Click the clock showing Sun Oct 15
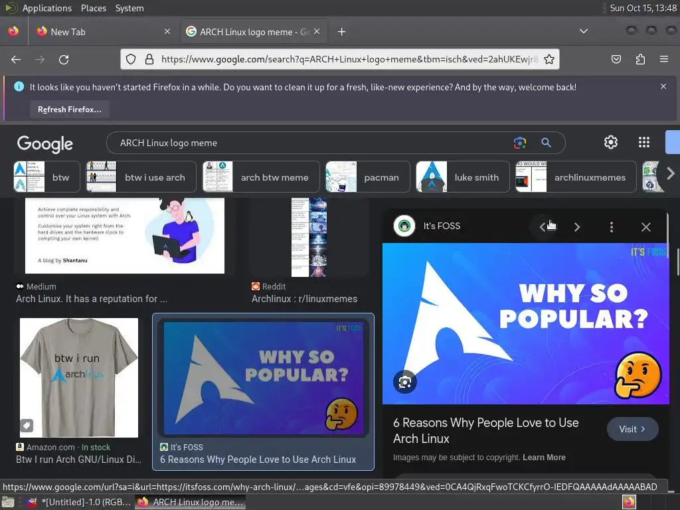680x510 pixels. (x=643, y=8)
